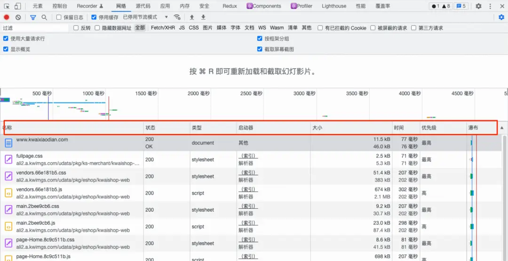
Task: Click the 过滤 filter text field
Action: click(35, 28)
